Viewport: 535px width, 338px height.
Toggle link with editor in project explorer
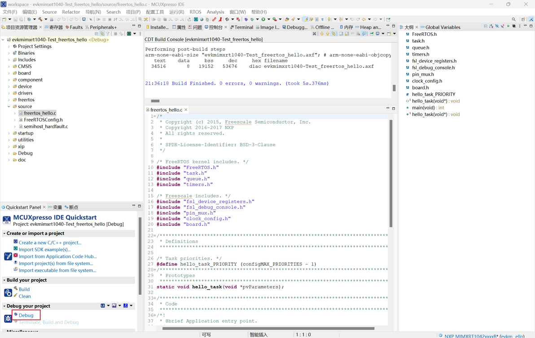coord(102,34)
